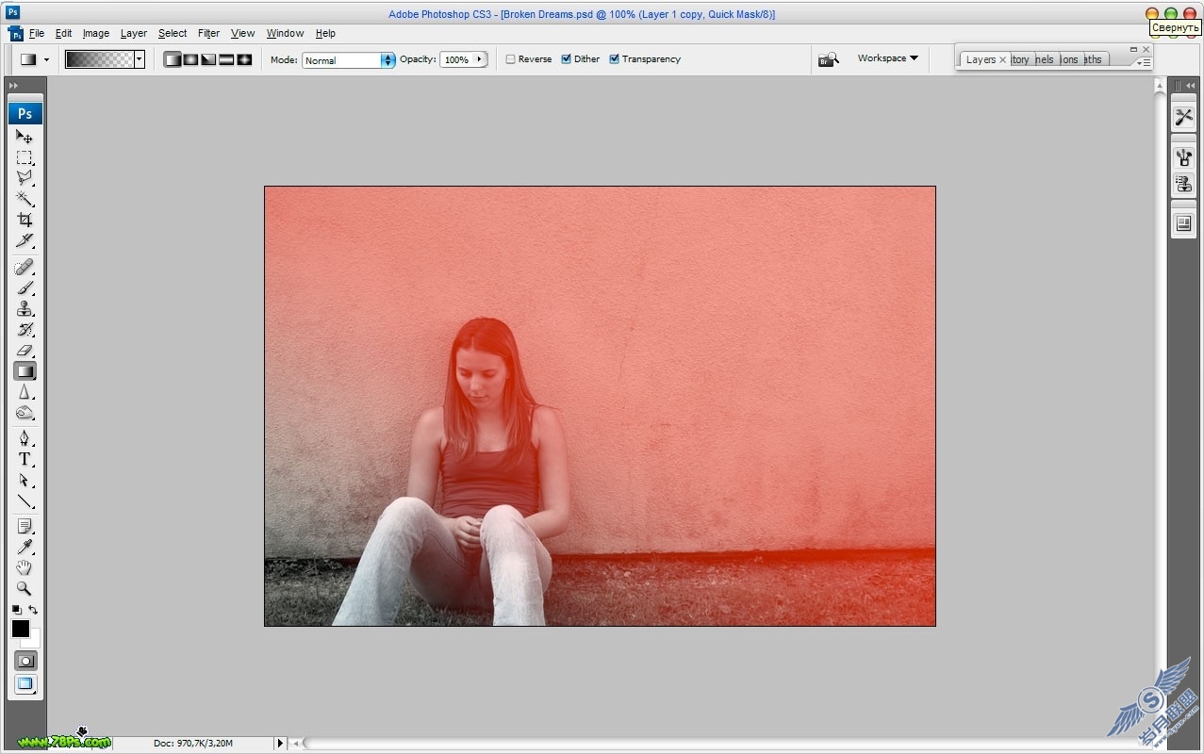
Task: Select the Crop tool
Action: pos(25,220)
